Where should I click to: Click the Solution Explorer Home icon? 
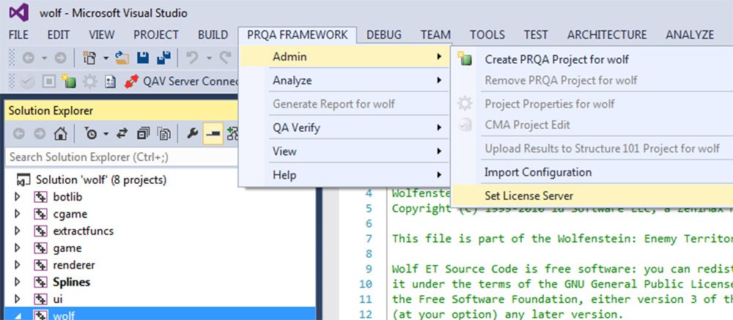click(60, 134)
